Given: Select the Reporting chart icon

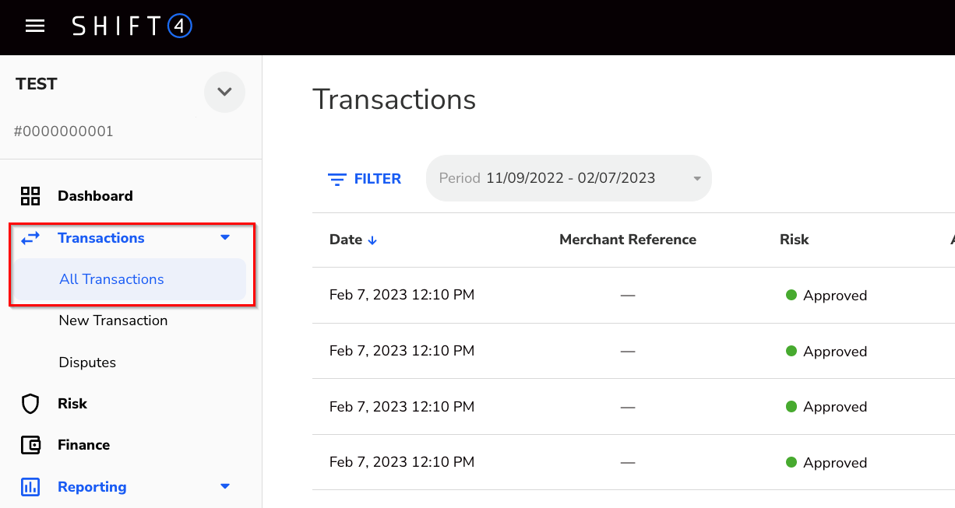Looking at the screenshot, I should (30, 486).
